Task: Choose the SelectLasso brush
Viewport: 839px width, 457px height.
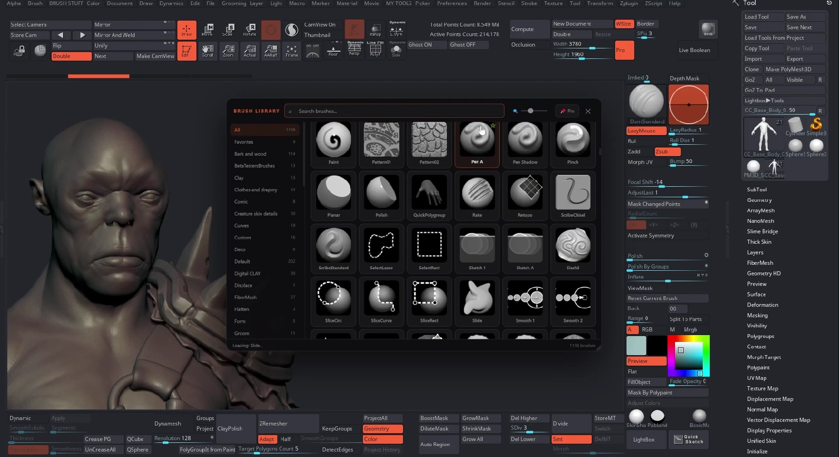Action: click(381, 249)
